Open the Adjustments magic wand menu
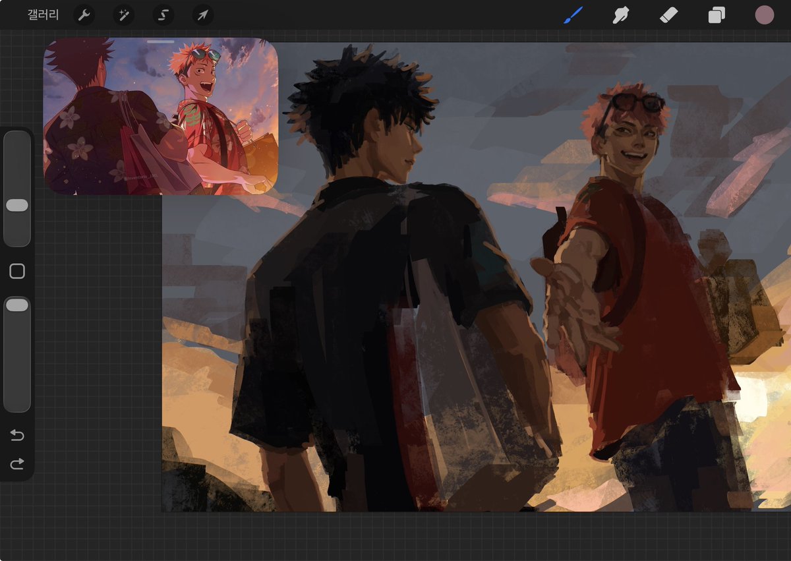The width and height of the screenshot is (791, 561). pos(123,15)
